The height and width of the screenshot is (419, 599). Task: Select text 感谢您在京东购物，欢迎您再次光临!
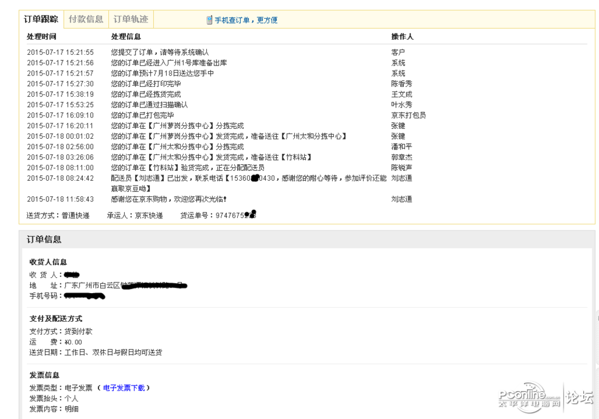click(169, 199)
